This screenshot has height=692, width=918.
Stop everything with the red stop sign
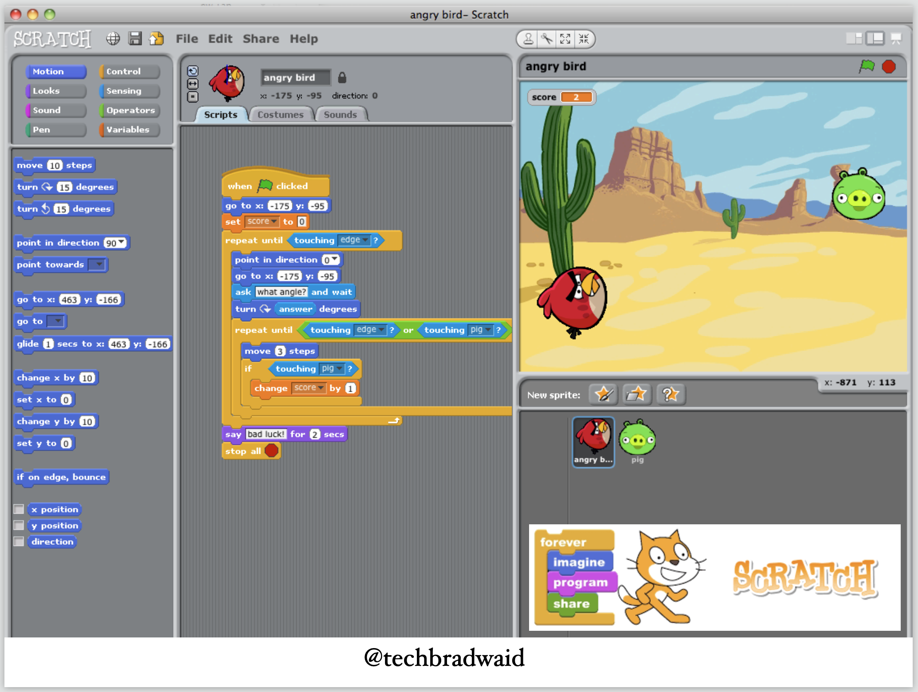[889, 67]
